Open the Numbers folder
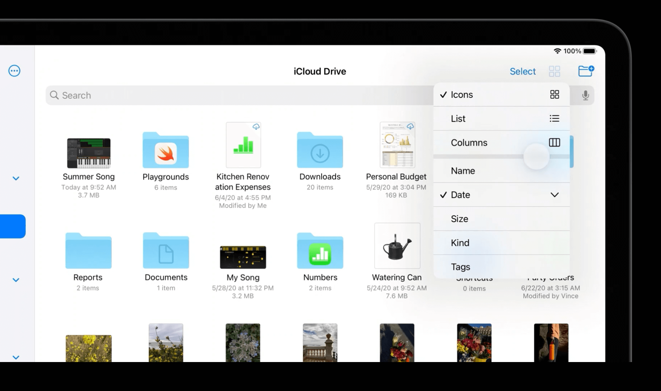This screenshot has width=661, height=391. click(x=320, y=251)
